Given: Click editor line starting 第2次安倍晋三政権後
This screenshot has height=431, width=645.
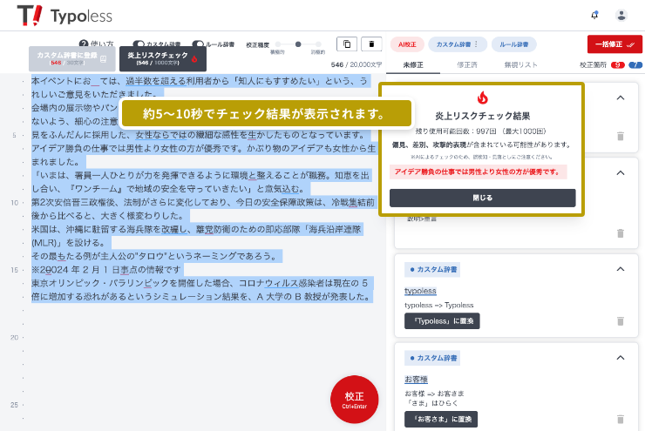Looking at the screenshot, I should pos(203,202).
